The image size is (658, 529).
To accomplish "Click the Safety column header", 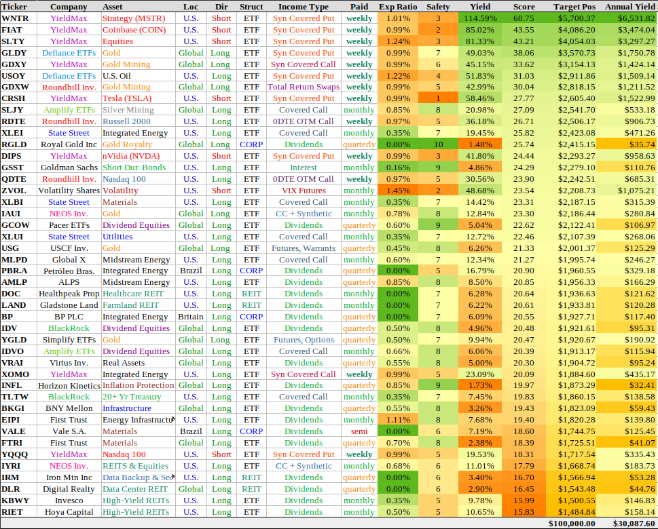I will (x=438, y=7).
